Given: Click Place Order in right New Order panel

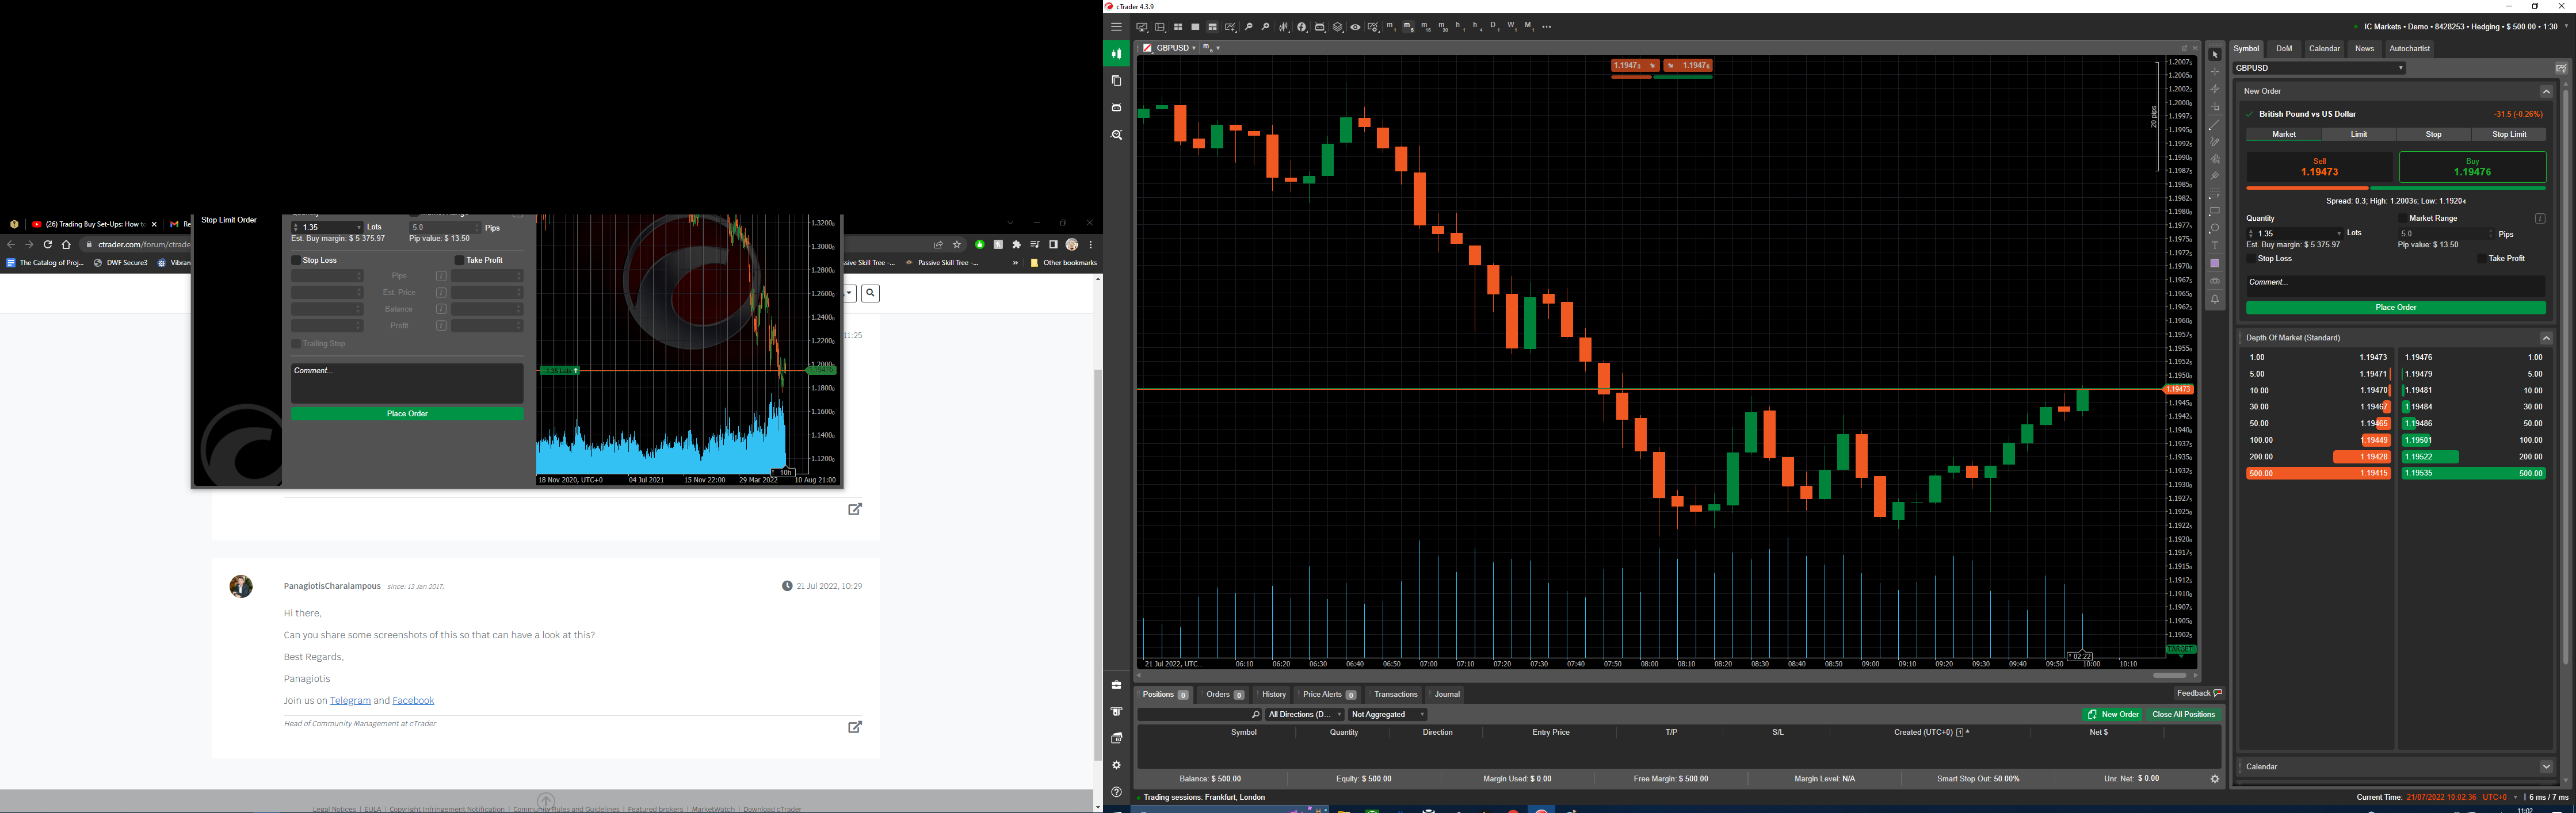Looking at the screenshot, I should (x=2396, y=308).
